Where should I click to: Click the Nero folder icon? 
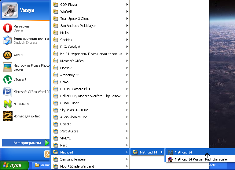pos(56,145)
